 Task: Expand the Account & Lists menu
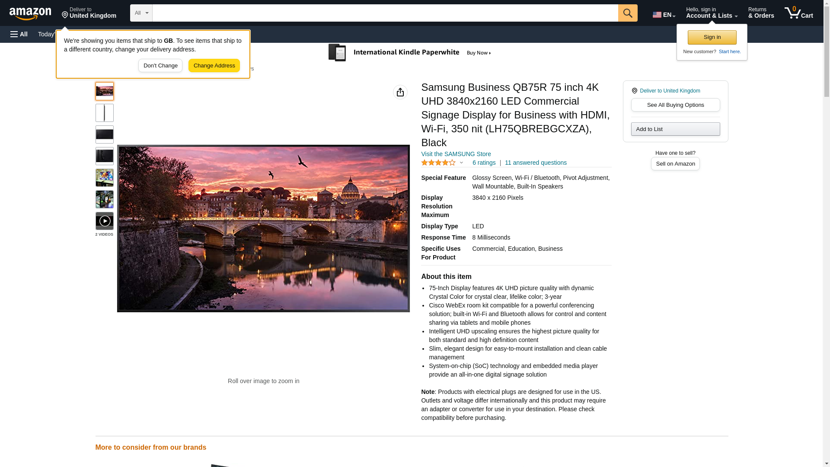pos(711,13)
